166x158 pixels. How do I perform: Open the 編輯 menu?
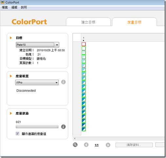pos(14,8)
